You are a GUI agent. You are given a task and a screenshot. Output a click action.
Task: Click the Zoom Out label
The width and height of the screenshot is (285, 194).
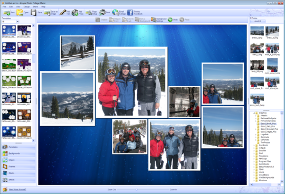[112, 190]
